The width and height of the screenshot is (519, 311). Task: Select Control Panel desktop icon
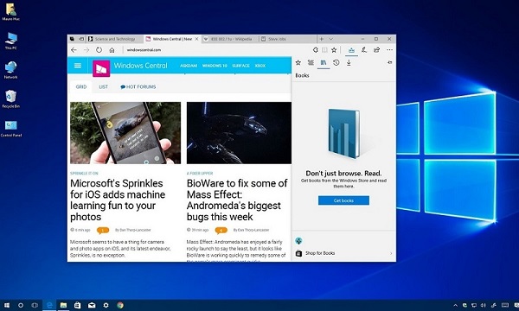(x=11, y=129)
